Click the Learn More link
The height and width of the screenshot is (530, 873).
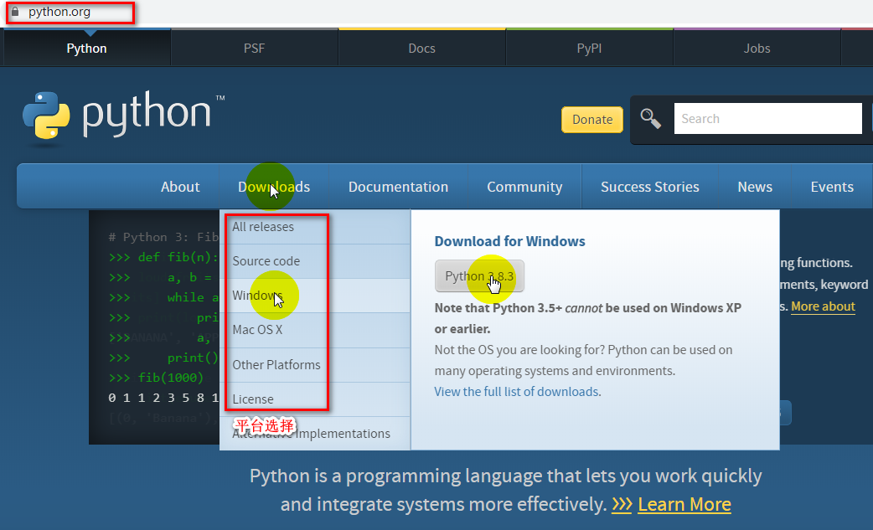pos(684,504)
